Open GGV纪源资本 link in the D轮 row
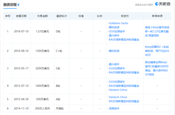The height and width of the screenshot is (115, 175). click(x=117, y=32)
